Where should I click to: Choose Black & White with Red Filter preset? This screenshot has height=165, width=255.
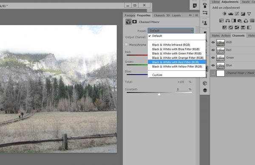coord(177,62)
